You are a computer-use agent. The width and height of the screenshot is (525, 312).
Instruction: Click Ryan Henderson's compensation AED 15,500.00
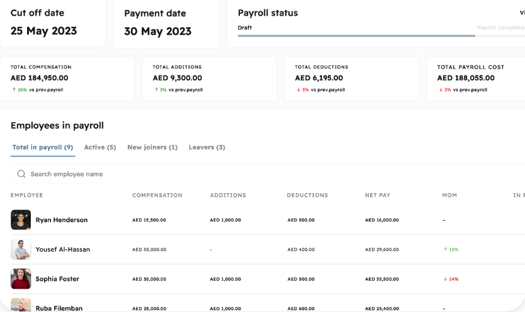(x=149, y=220)
